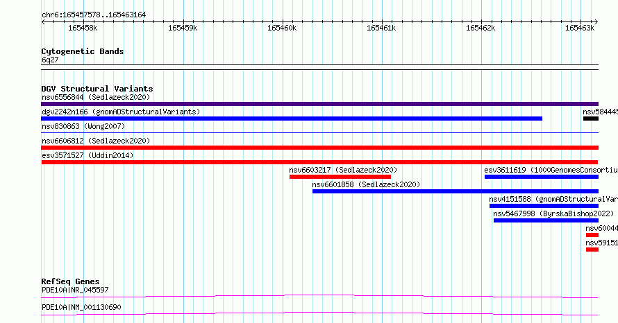Click the esv3571527 red variant bar

(319, 162)
